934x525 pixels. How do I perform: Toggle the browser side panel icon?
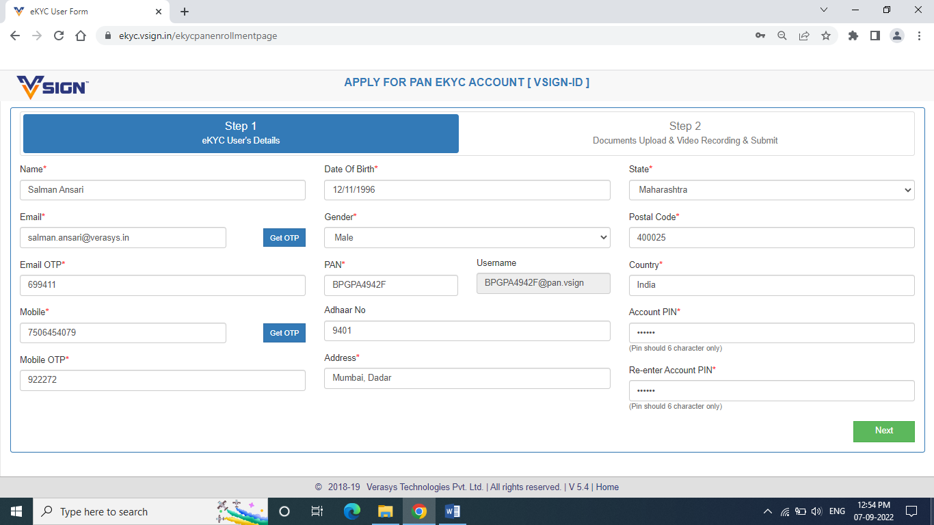point(875,36)
